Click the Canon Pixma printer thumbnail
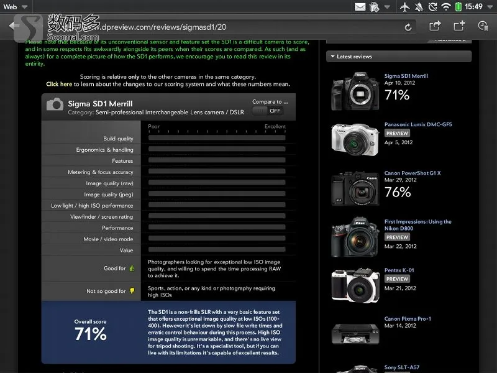 pyautogui.click(x=355, y=334)
